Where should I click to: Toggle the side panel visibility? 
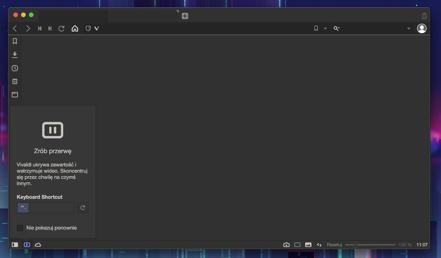point(15,245)
